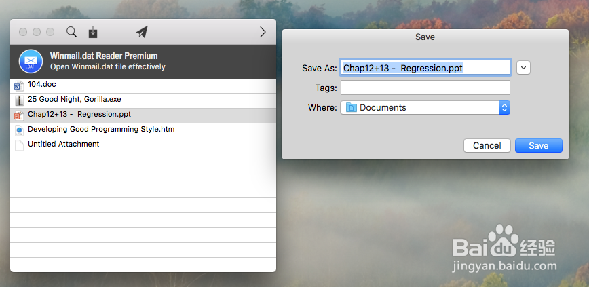
Task: Click the icon beside 25 Good Night, Gorilla.exe
Action: [x=18, y=100]
